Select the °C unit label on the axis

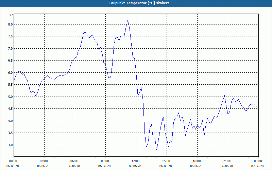[x=11, y=15]
